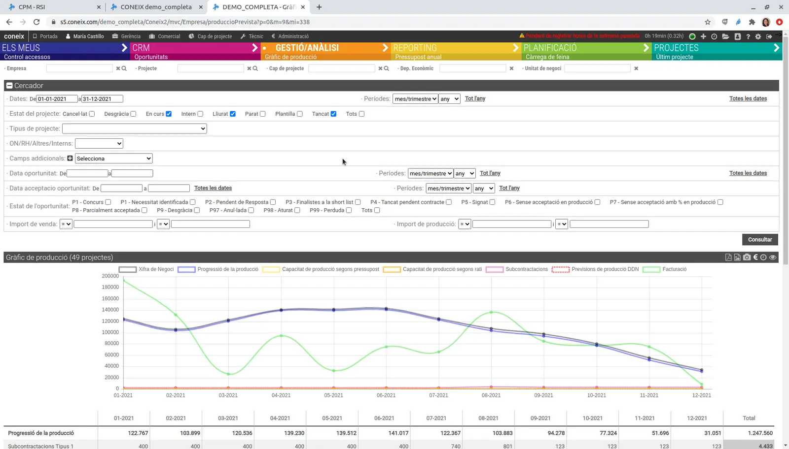Open the 'Tipus de projecte' dropdown
789x449 pixels.
(134, 128)
